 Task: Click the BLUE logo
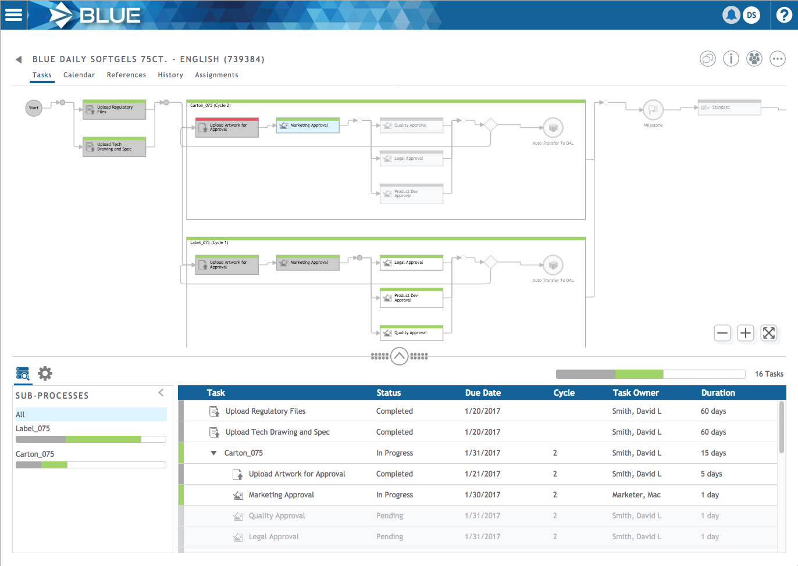tap(95, 15)
